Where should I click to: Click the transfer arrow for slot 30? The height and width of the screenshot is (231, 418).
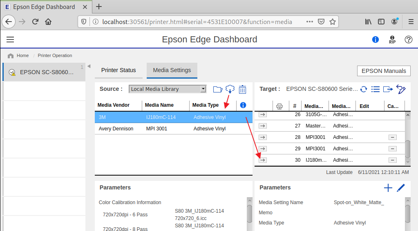(263, 160)
